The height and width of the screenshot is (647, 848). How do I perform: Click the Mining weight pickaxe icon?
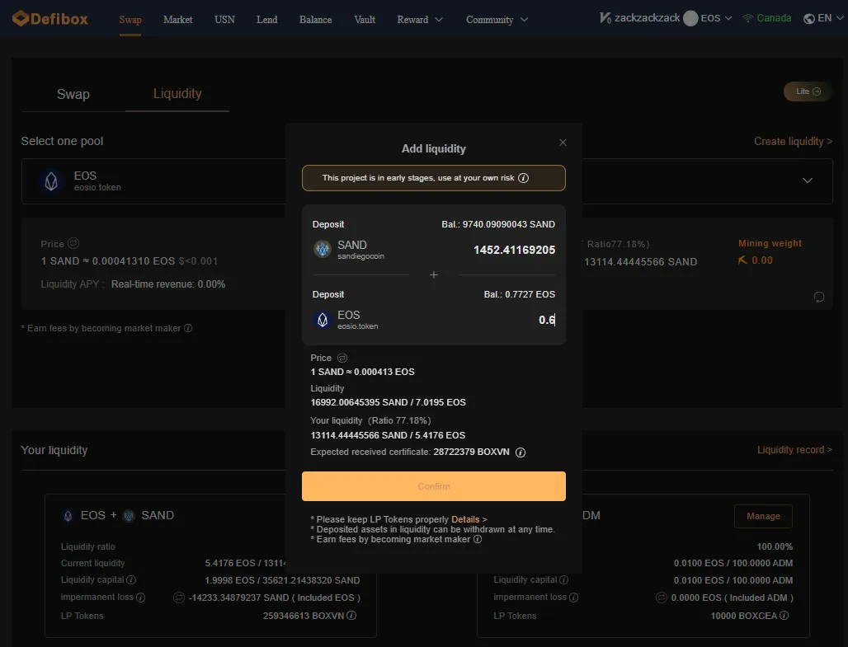(x=742, y=260)
